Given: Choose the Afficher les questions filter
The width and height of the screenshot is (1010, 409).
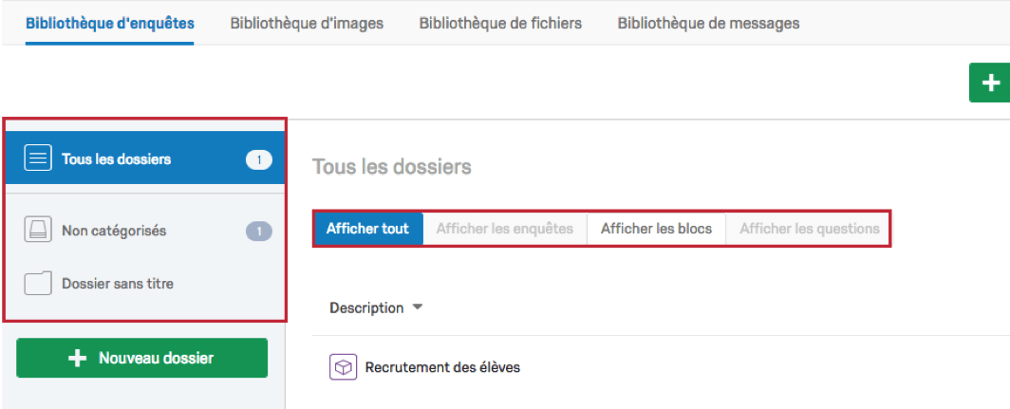Looking at the screenshot, I should [809, 229].
